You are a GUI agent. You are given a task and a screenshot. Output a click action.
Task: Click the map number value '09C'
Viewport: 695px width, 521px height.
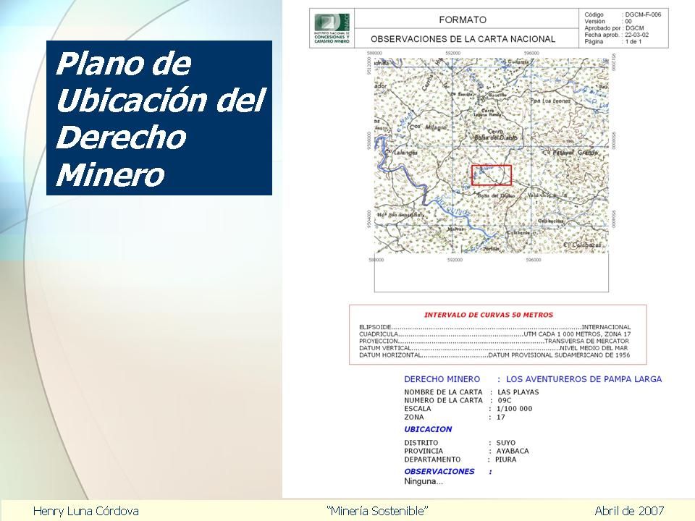(x=505, y=400)
